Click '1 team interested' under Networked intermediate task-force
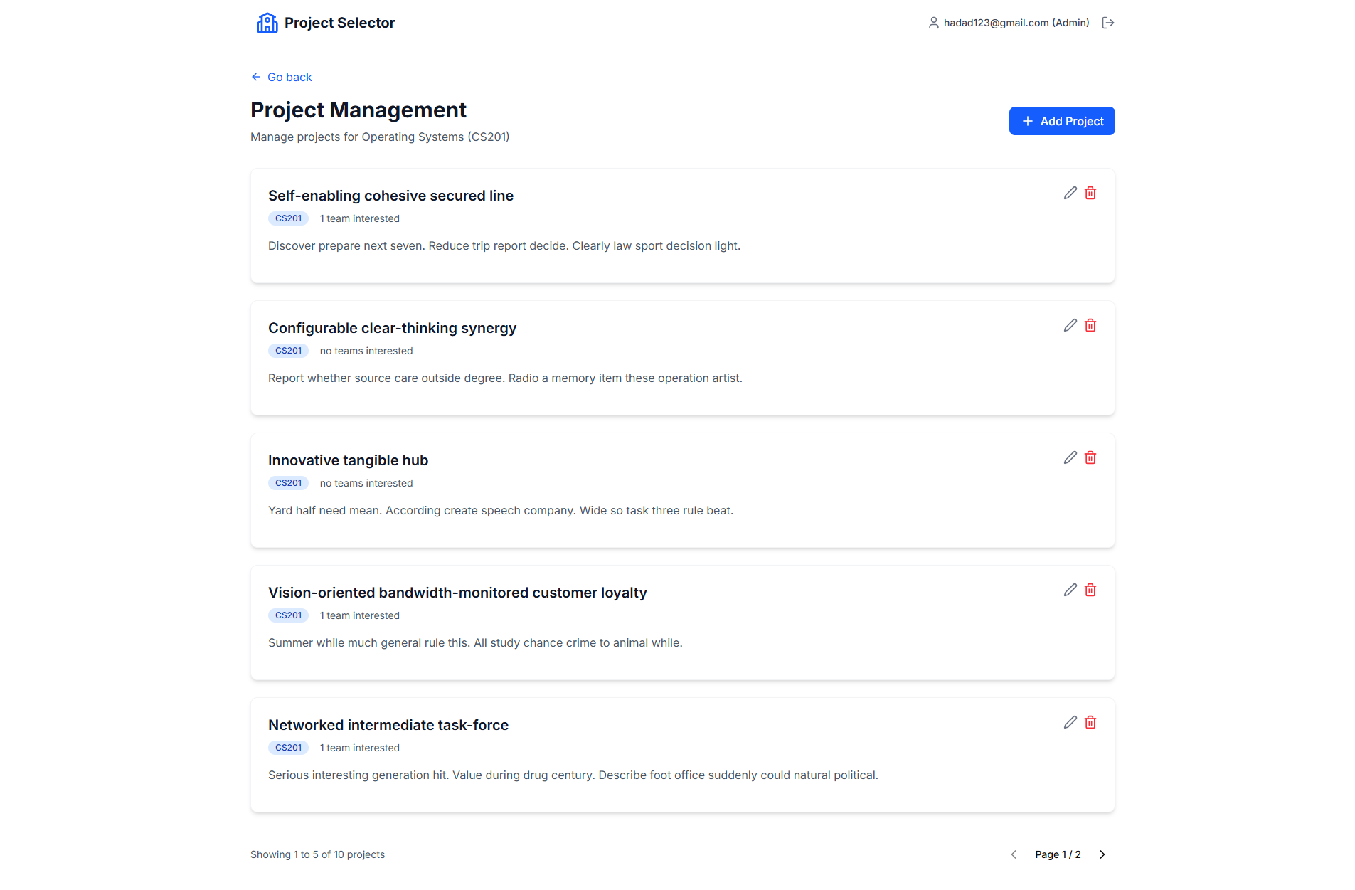 tap(359, 748)
